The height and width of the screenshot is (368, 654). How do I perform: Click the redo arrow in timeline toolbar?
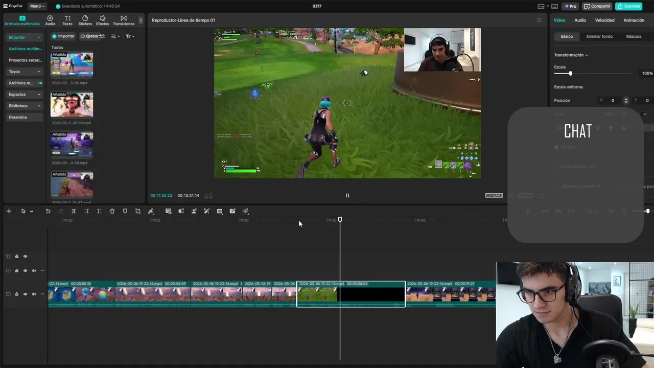(61, 211)
